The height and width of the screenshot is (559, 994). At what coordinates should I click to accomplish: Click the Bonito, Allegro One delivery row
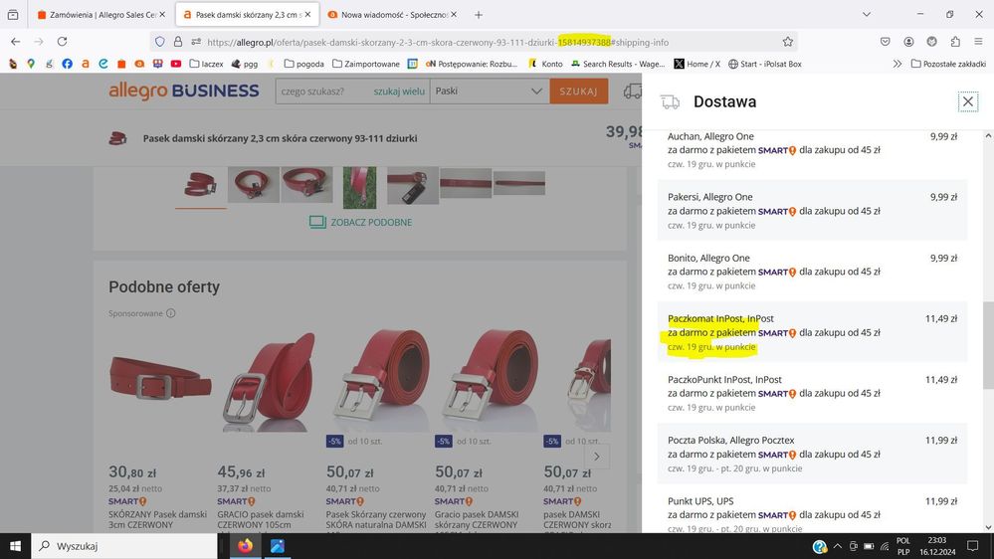tap(812, 272)
